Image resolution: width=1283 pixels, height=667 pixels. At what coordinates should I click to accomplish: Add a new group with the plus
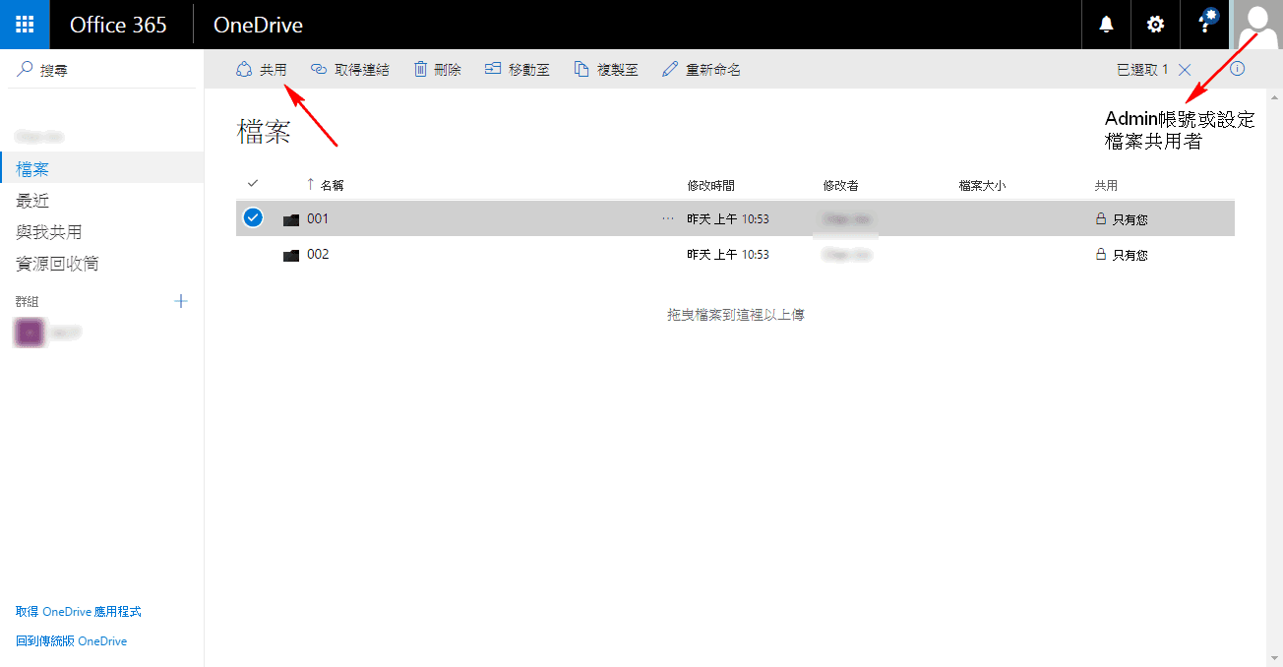pyautogui.click(x=180, y=301)
